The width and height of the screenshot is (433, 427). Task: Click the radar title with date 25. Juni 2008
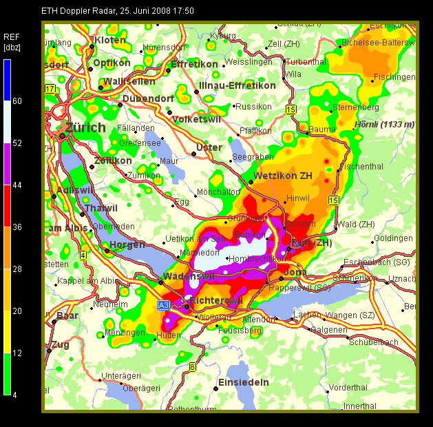[x=118, y=11]
